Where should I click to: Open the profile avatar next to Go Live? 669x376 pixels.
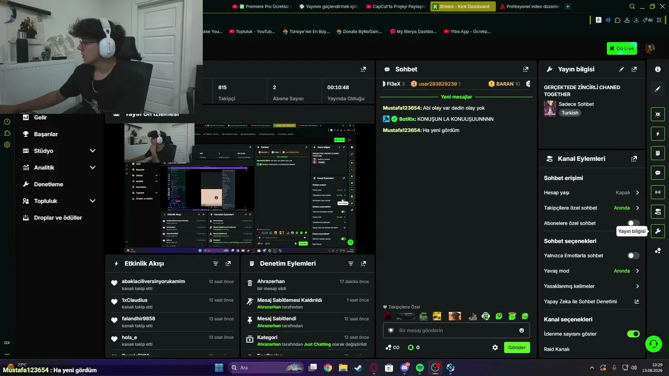(x=650, y=49)
